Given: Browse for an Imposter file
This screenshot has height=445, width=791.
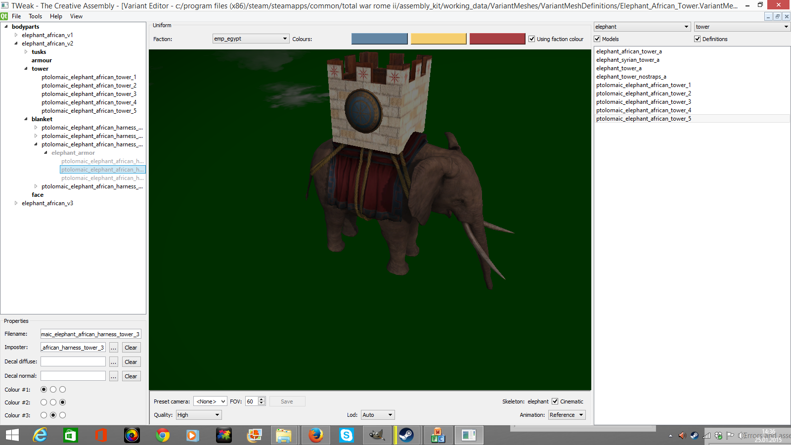Looking at the screenshot, I should pos(114,348).
